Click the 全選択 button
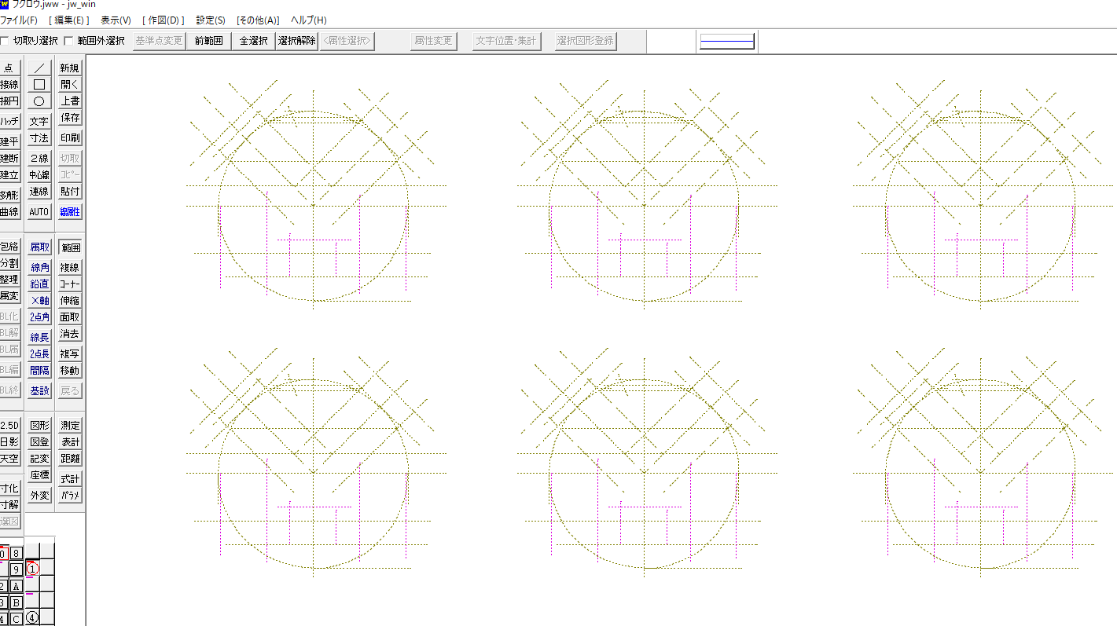1117x626 pixels. pos(253,41)
